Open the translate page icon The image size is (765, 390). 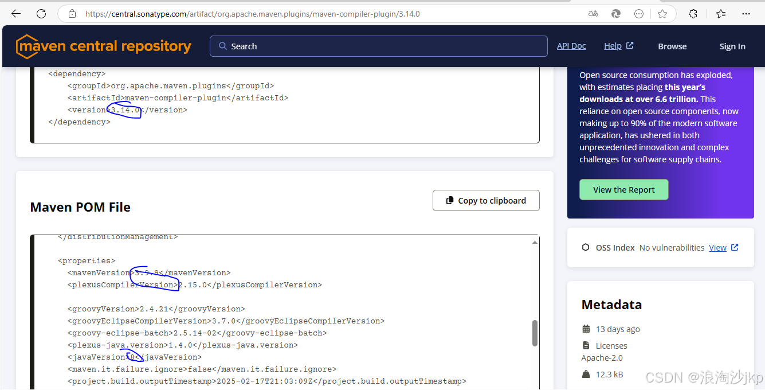(593, 14)
